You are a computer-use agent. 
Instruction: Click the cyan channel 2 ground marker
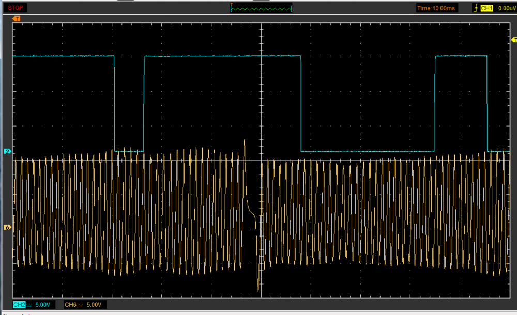[x=7, y=151]
